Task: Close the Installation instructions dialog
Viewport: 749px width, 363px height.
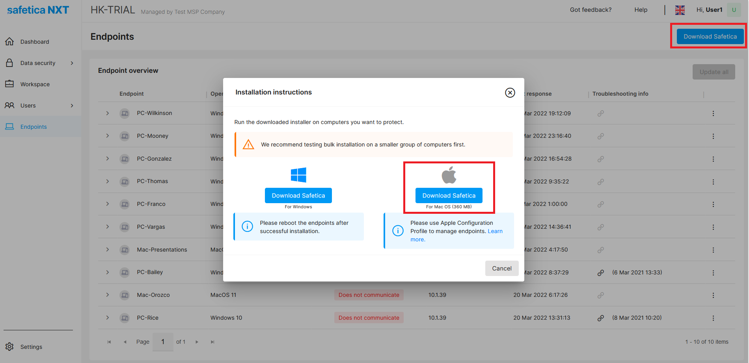Action: click(x=510, y=93)
